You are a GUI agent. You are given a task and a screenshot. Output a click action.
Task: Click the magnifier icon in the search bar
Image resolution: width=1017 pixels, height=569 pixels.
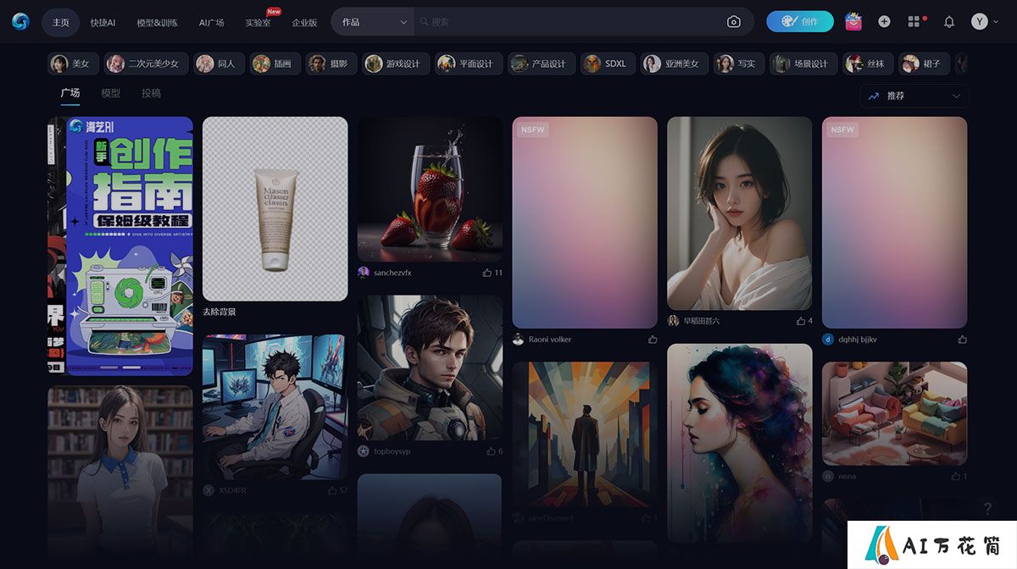(424, 22)
